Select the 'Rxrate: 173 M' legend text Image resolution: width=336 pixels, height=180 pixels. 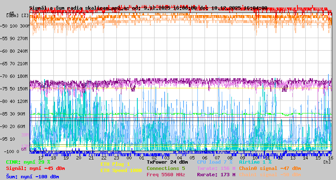[x=216, y=175]
